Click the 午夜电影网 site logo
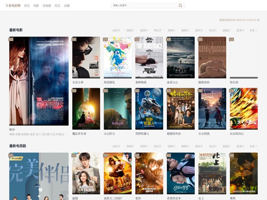 [x=13, y=6]
